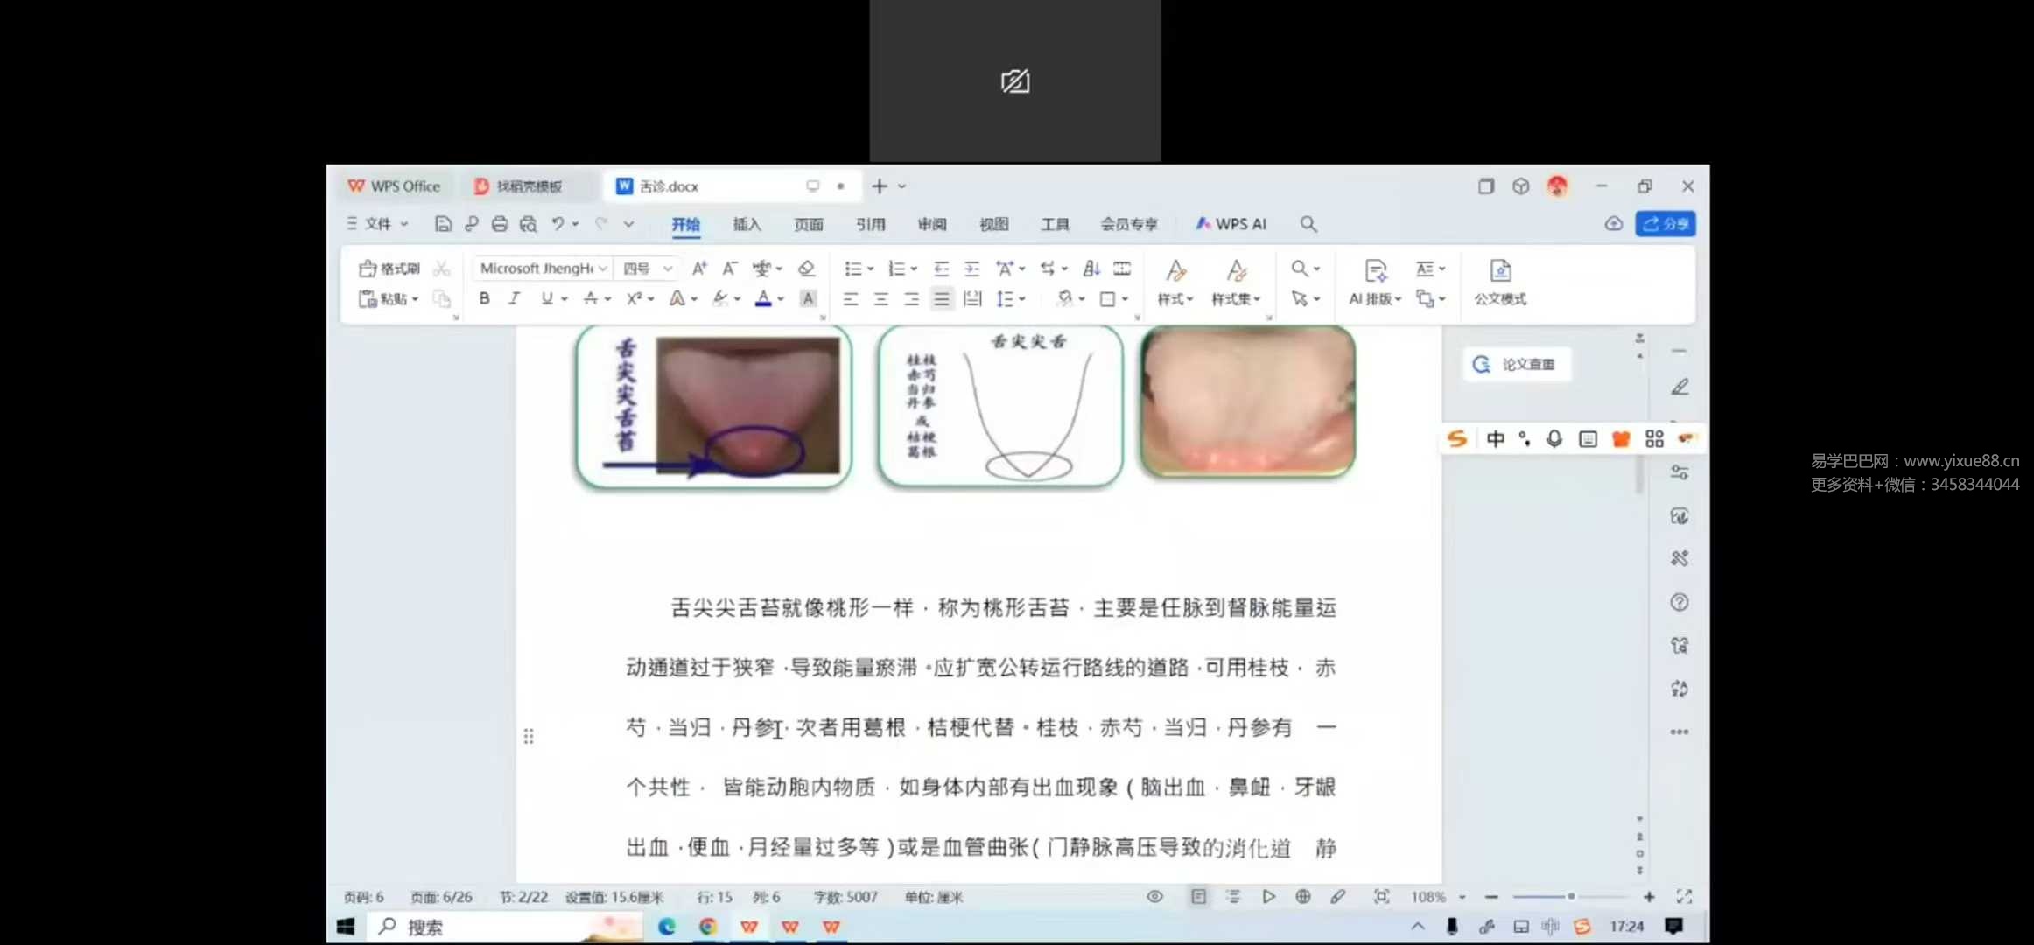Viewport: 2034px width, 945px height.
Task: Click the justify text alignment icon
Action: coord(941,299)
